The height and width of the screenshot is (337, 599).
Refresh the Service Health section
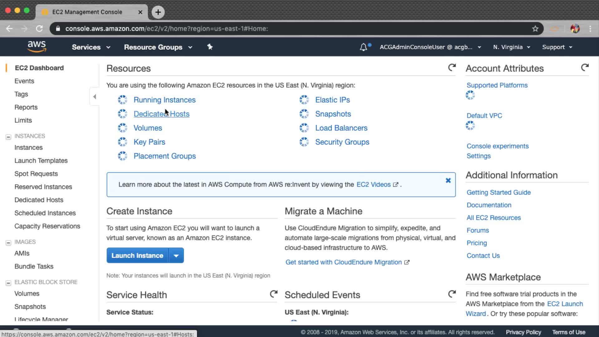coord(274,294)
